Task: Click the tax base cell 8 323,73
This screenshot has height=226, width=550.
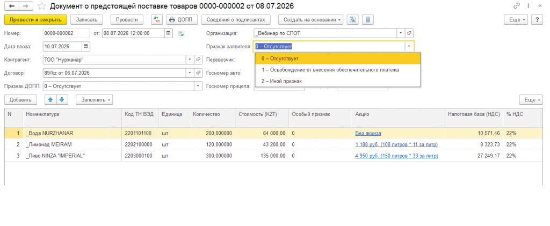Action: point(474,144)
